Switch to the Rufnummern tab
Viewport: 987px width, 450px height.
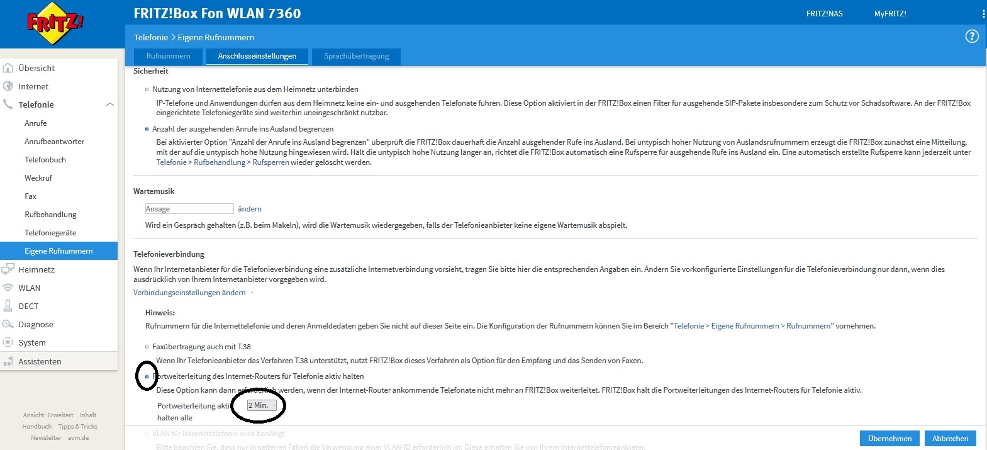point(168,56)
